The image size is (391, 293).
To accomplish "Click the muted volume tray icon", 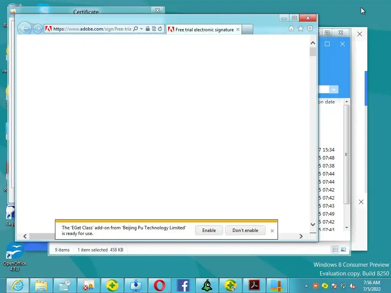I will click(x=352, y=286).
